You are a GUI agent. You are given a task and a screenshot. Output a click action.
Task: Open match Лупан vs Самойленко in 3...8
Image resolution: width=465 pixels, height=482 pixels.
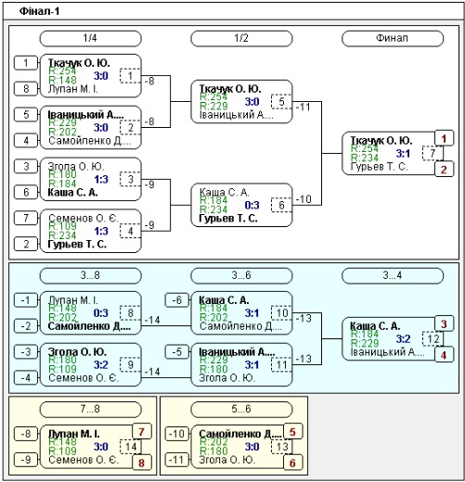click(90, 313)
